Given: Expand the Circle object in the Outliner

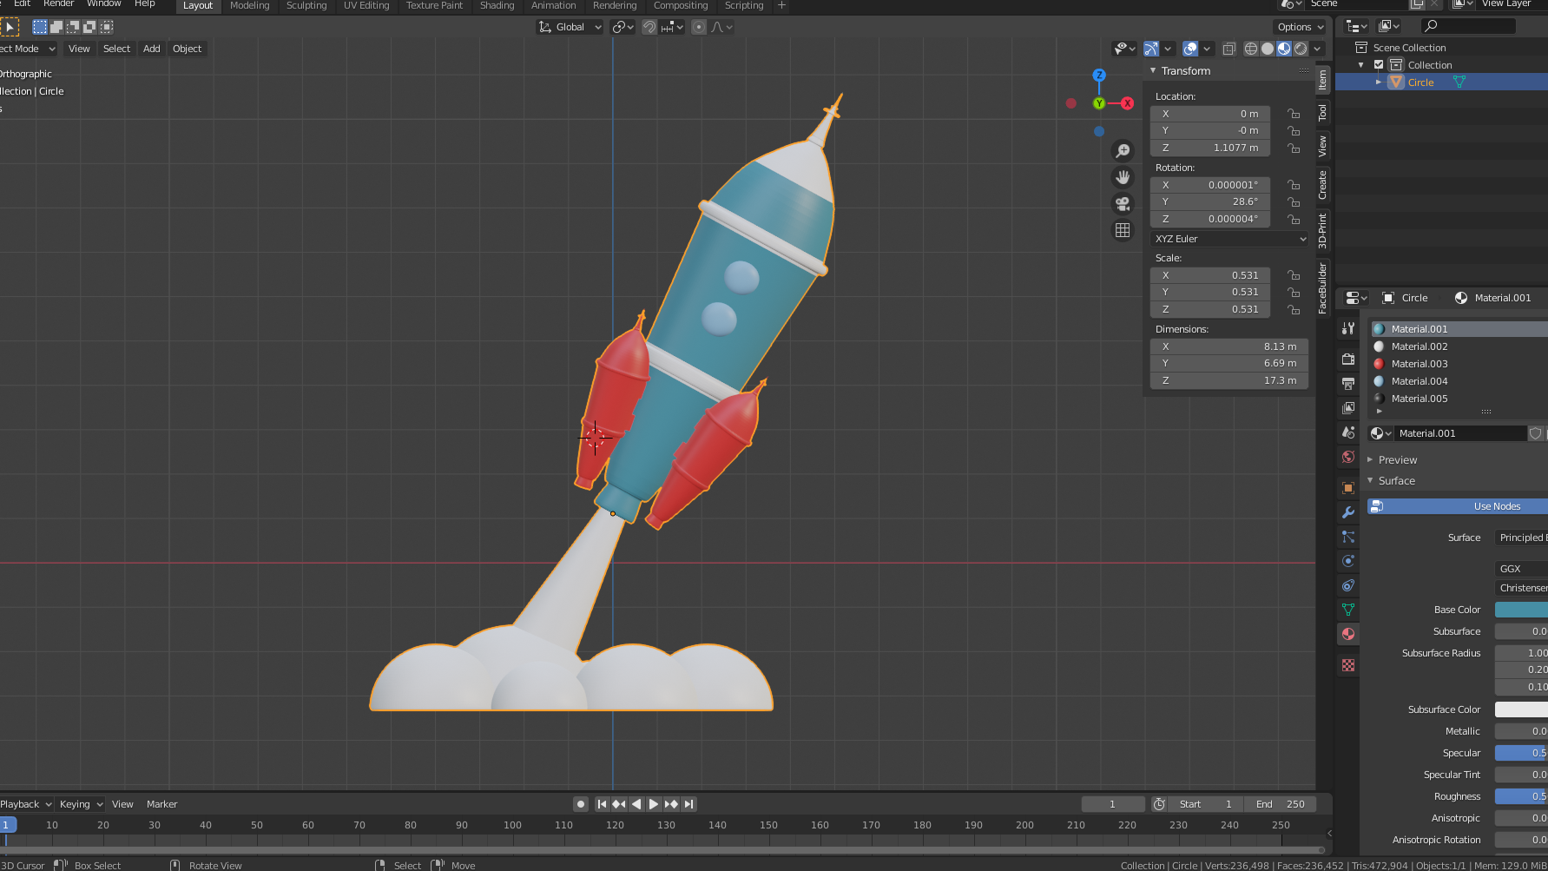Looking at the screenshot, I should click(x=1378, y=82).
